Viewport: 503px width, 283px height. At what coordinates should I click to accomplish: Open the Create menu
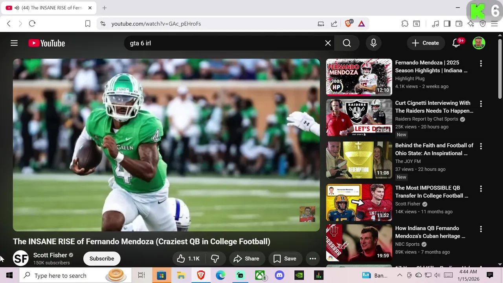(425, 43)
